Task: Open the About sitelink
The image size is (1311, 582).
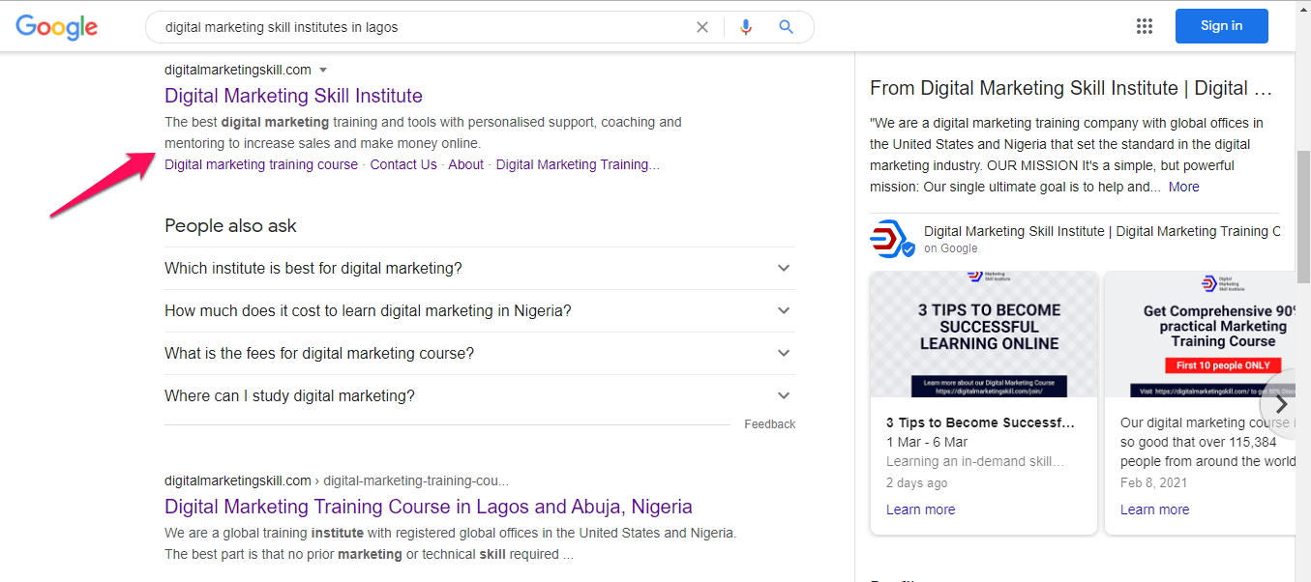Action: coord(465,164)
